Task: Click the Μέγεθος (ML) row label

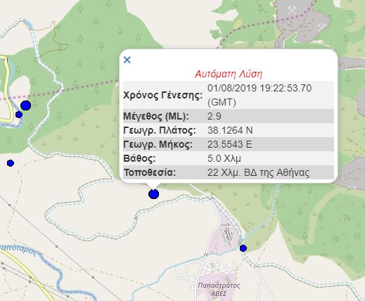Action: click(x=156, y=116)
